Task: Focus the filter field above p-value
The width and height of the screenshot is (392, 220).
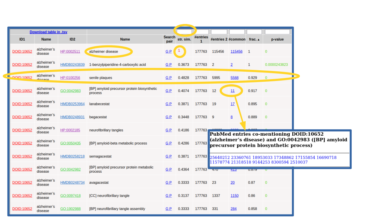Action: tap(277, 32)
